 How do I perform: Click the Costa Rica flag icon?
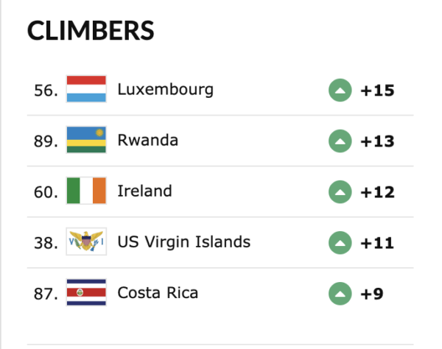86,292
